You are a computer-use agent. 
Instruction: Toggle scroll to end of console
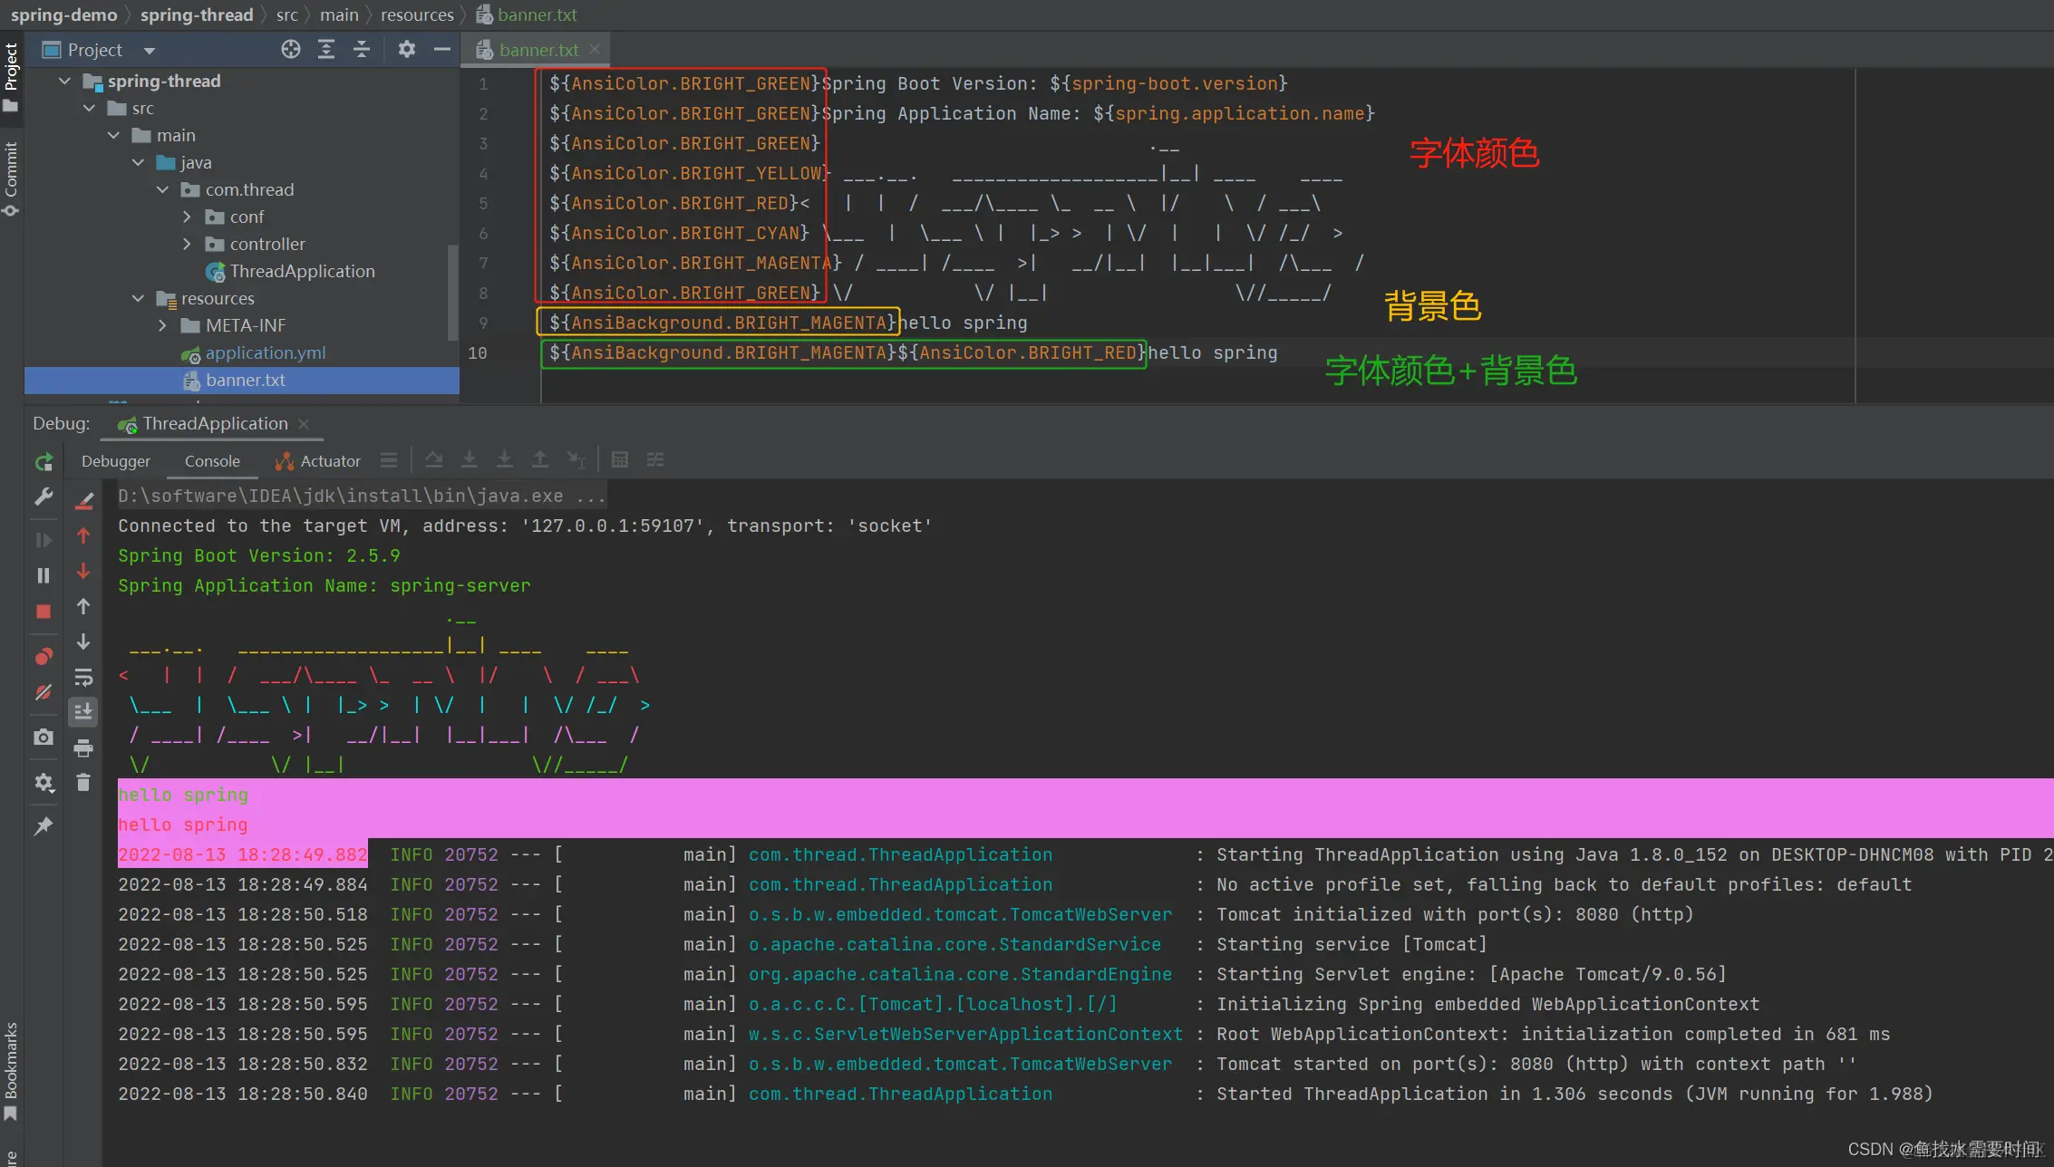[x=83, y=712]
